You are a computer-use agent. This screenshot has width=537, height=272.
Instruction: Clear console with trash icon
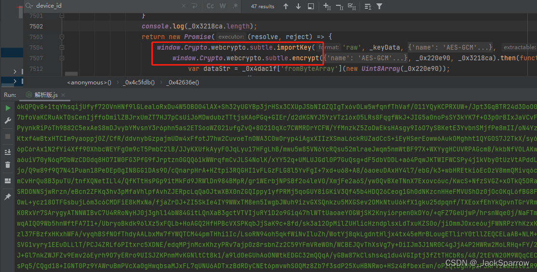(x=8, y=165)
